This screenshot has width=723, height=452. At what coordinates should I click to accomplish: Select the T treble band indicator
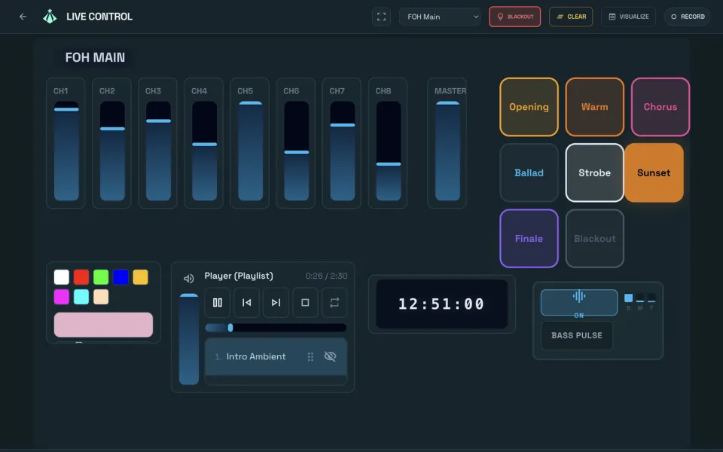pos(651,298)
